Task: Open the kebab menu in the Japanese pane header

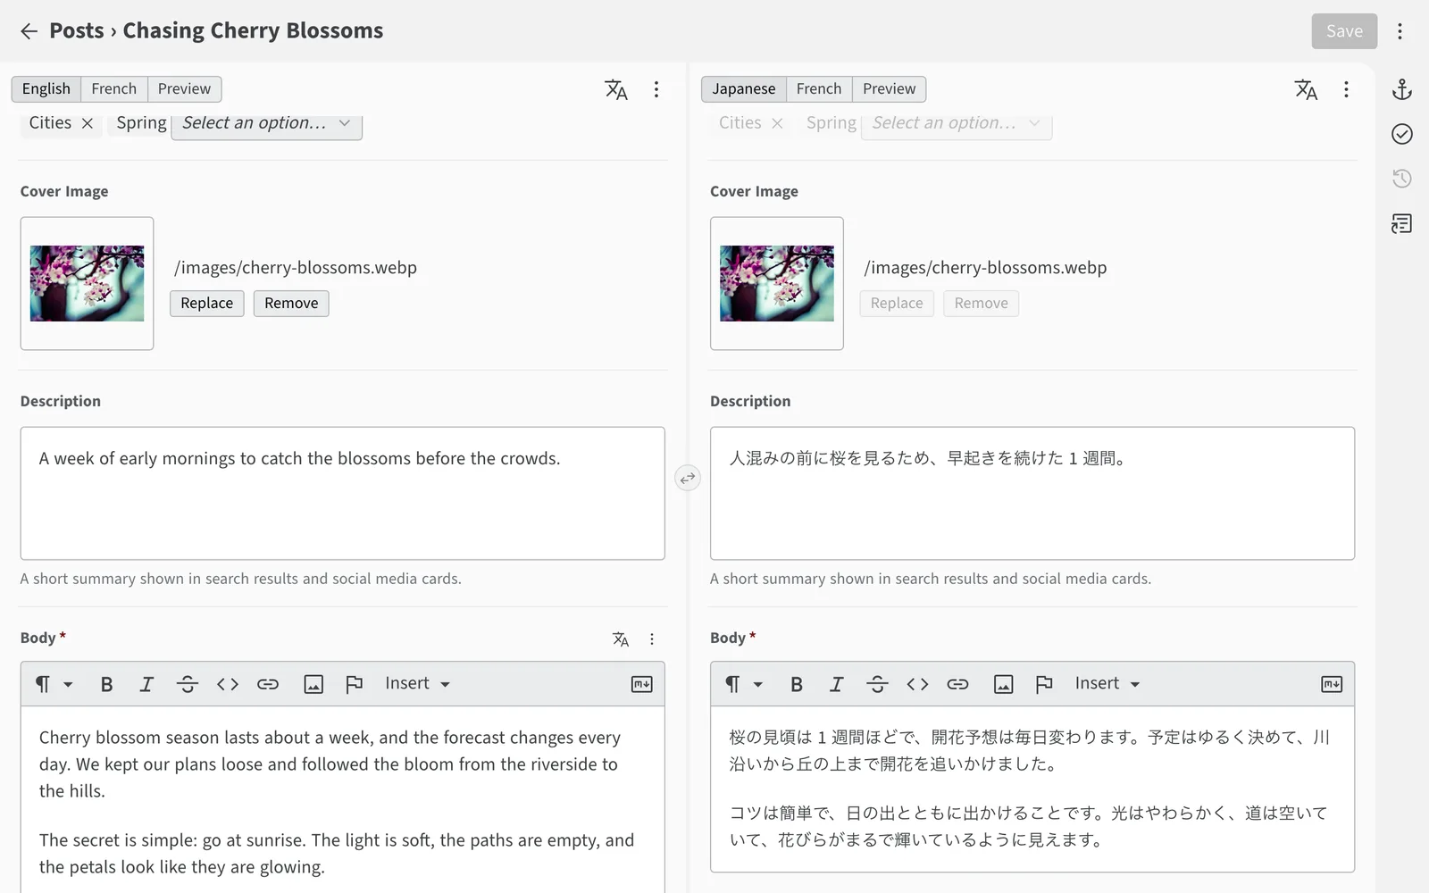Action: coord(1346,89)
